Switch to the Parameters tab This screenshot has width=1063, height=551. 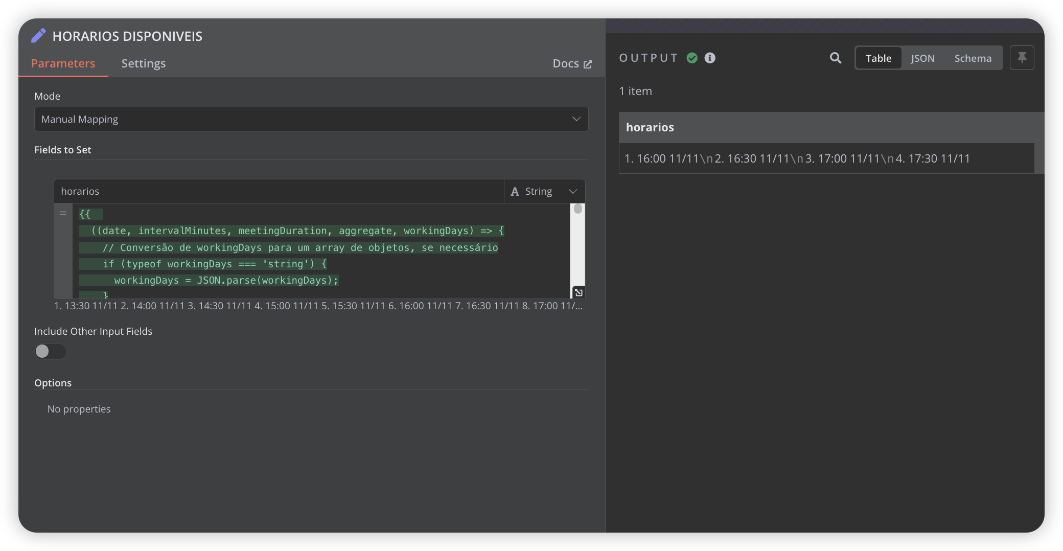pos(63,63)
